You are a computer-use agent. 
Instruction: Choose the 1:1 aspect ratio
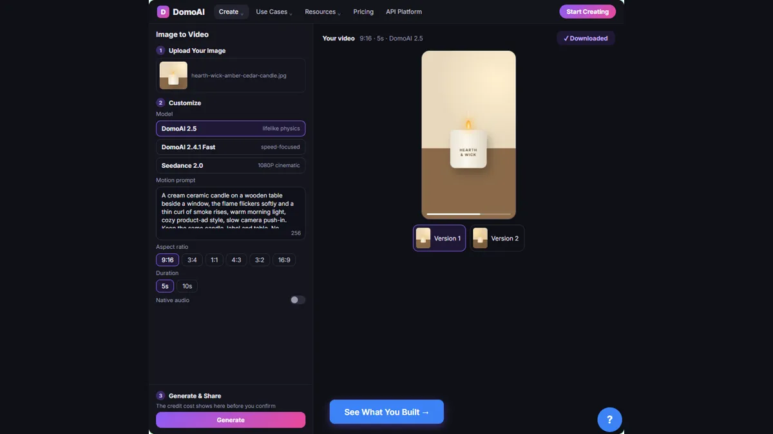pos(215,260)
